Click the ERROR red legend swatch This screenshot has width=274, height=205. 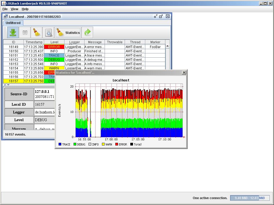[117, 144]
